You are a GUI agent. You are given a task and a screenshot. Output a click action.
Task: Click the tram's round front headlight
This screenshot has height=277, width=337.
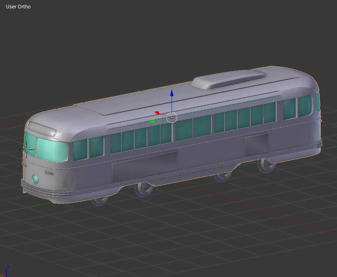pos(35,179)
